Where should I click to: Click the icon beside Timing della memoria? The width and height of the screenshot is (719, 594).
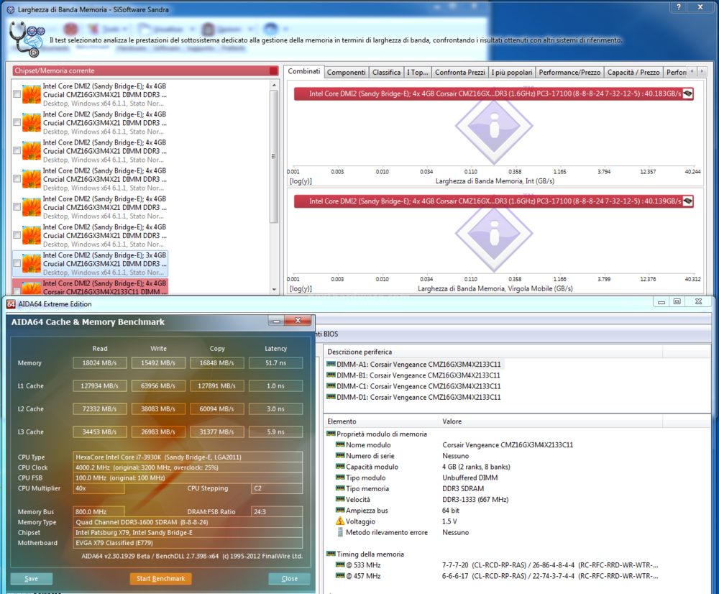(331, 554)
